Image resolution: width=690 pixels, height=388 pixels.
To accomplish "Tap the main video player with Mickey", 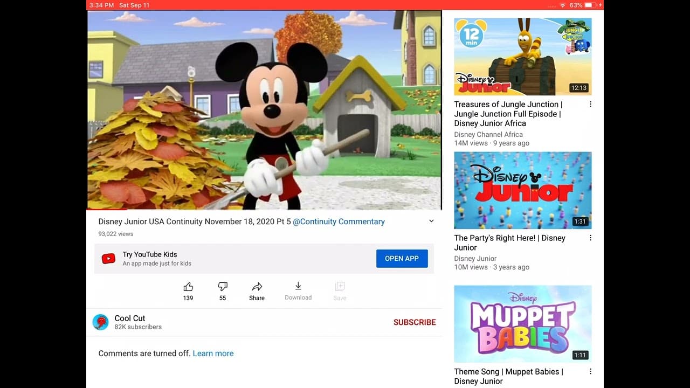I will point(264,110).
